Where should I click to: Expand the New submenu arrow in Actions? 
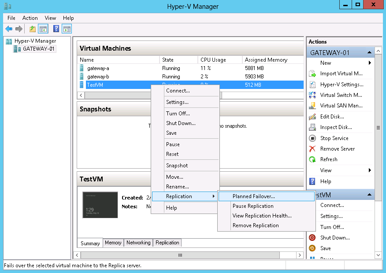(370, 63)
